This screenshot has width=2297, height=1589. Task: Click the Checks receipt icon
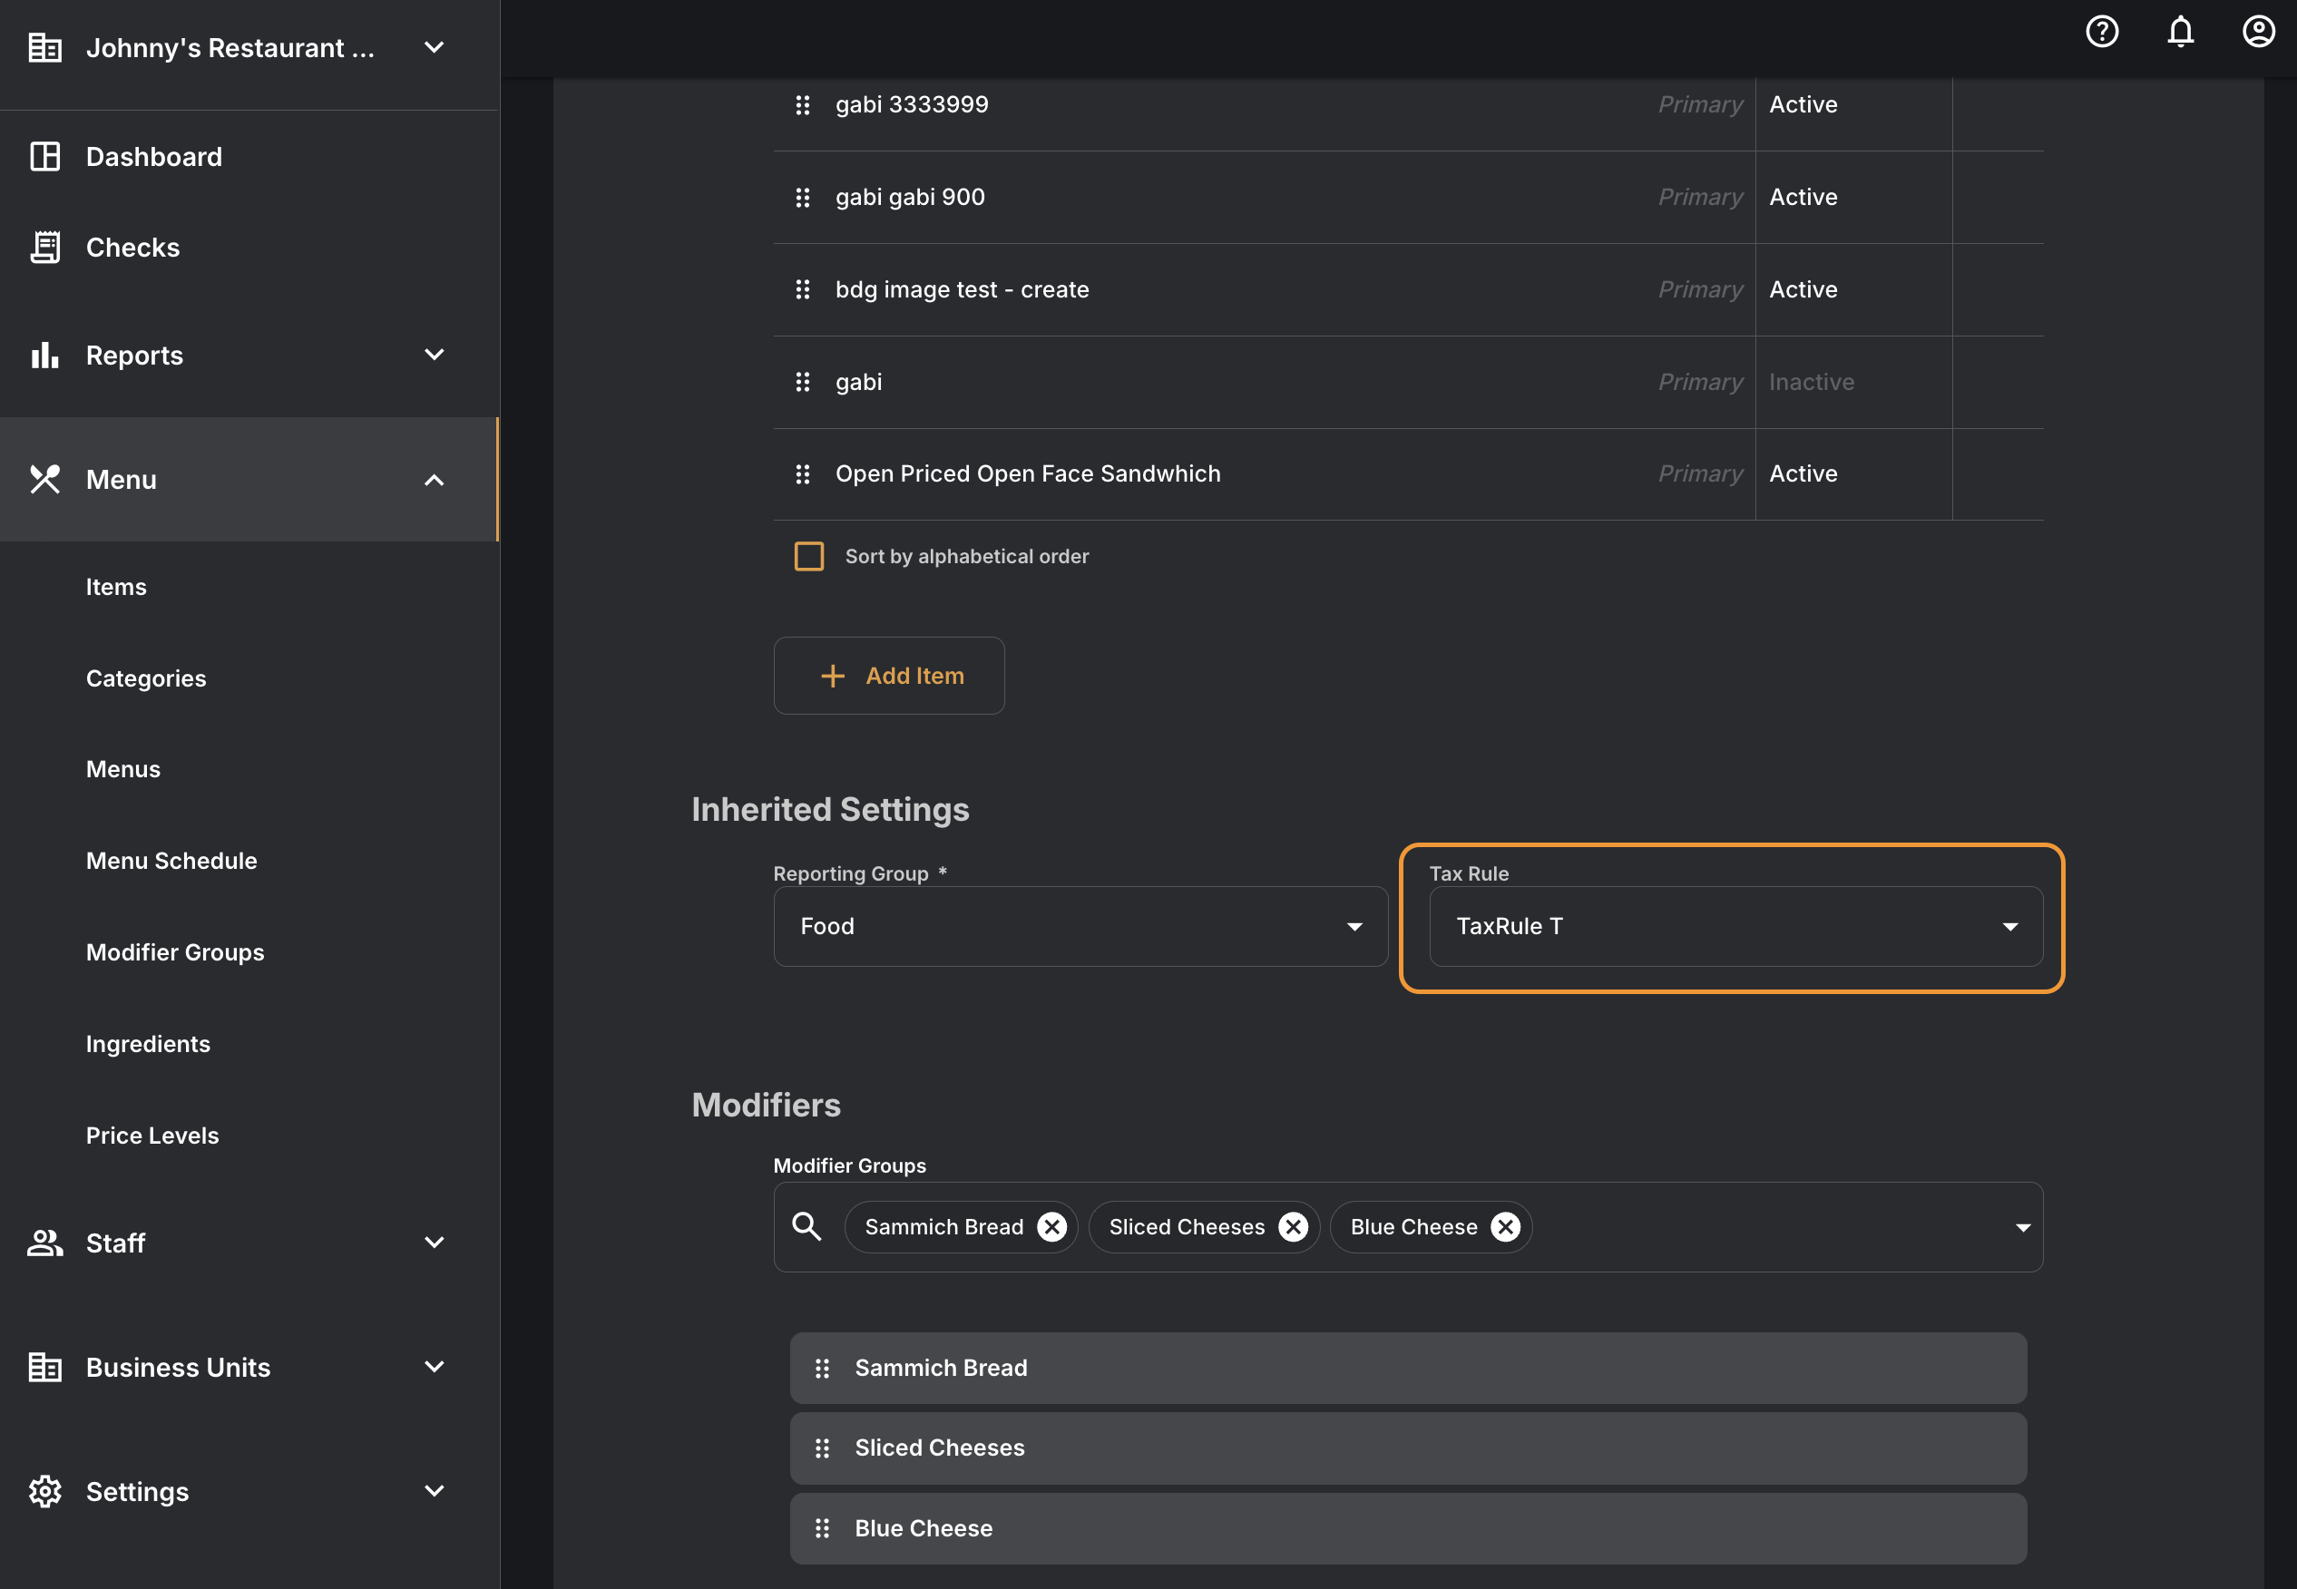[44, 247]
